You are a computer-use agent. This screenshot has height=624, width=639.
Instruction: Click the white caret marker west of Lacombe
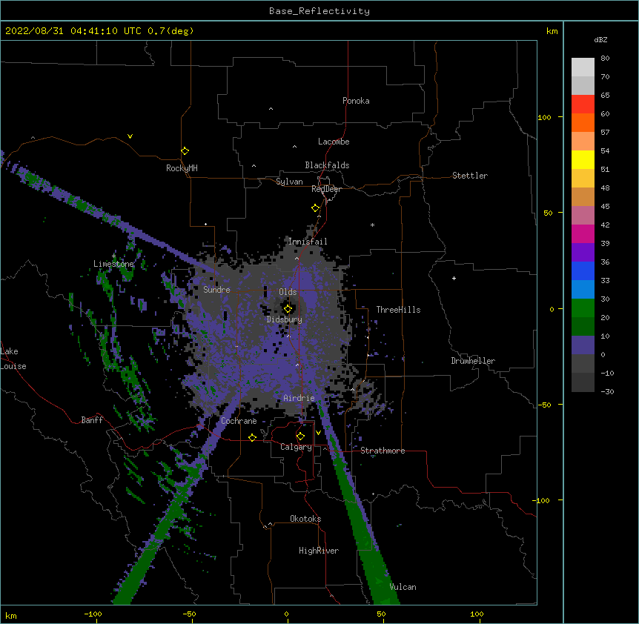[294, 146]
